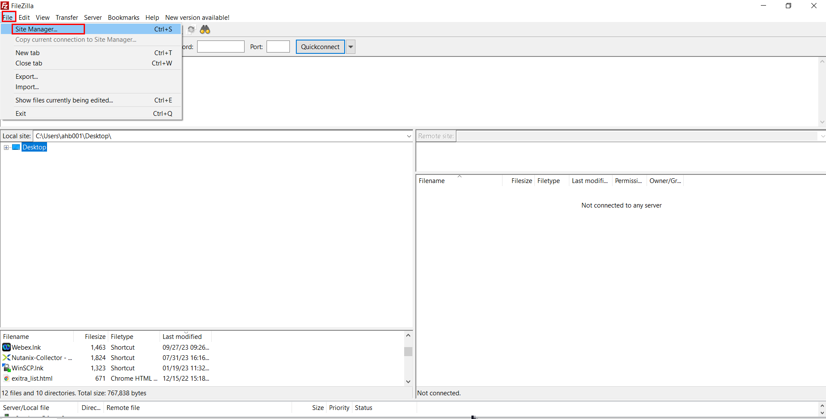
Task: Click the 12 files and 10 directories status text
Action: 74,393
